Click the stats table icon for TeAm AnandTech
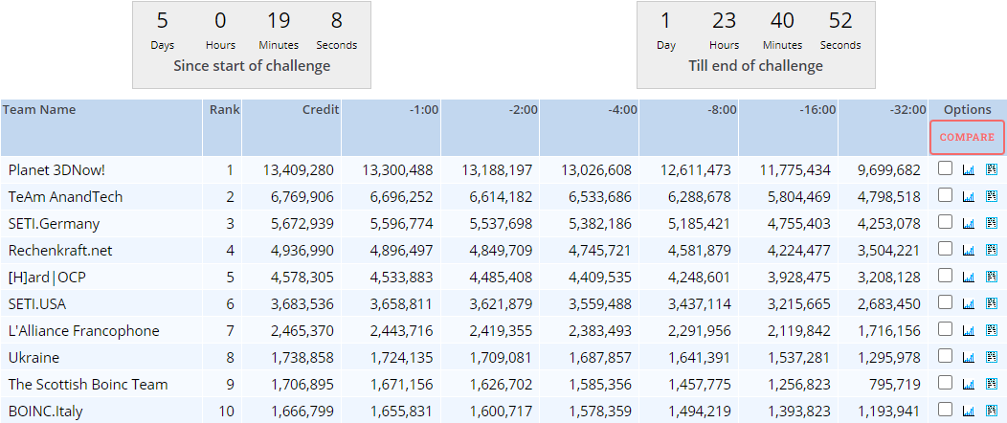Viewport: 1007px width, 423px height. 991,196
